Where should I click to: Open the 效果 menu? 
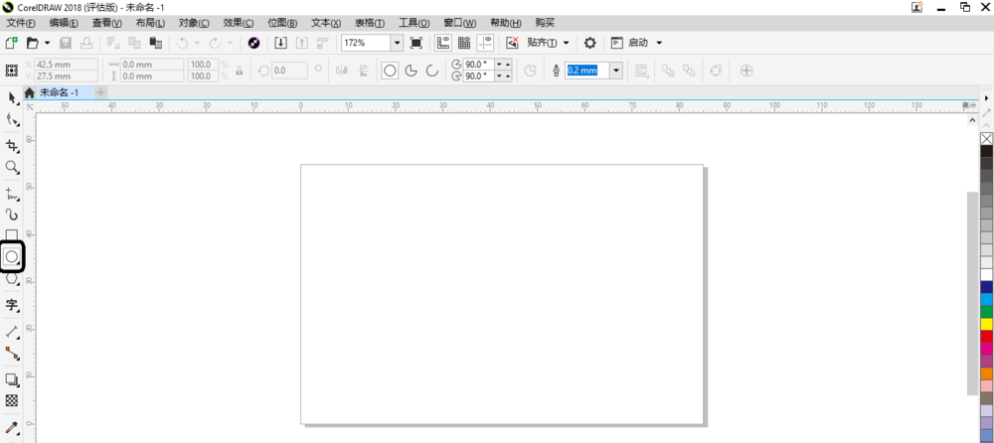click(238, 23)
